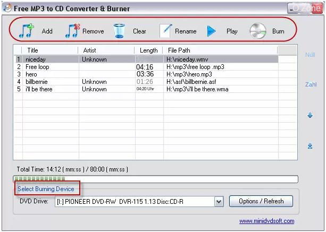Click the 03:36 length value
The width and height of the screenshot is (326, 232).
145,74
